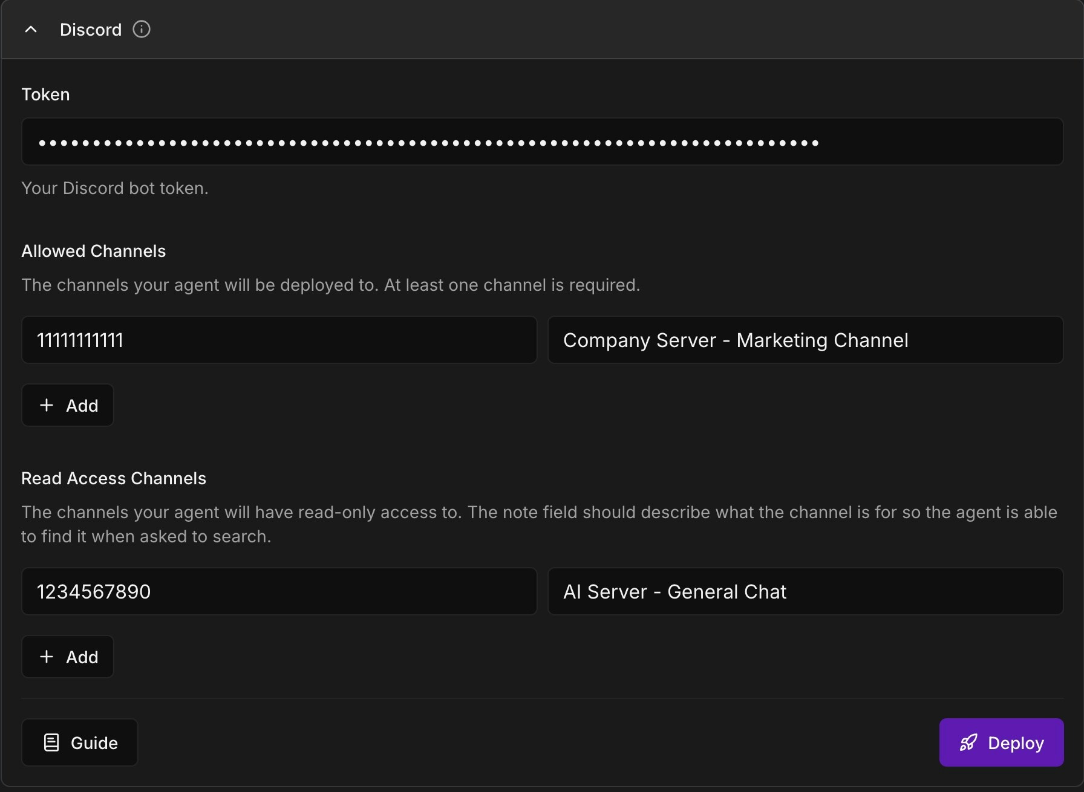Edit allowed channel ID 11111111111
This screenshot has height=792, width=1084.
278,340
